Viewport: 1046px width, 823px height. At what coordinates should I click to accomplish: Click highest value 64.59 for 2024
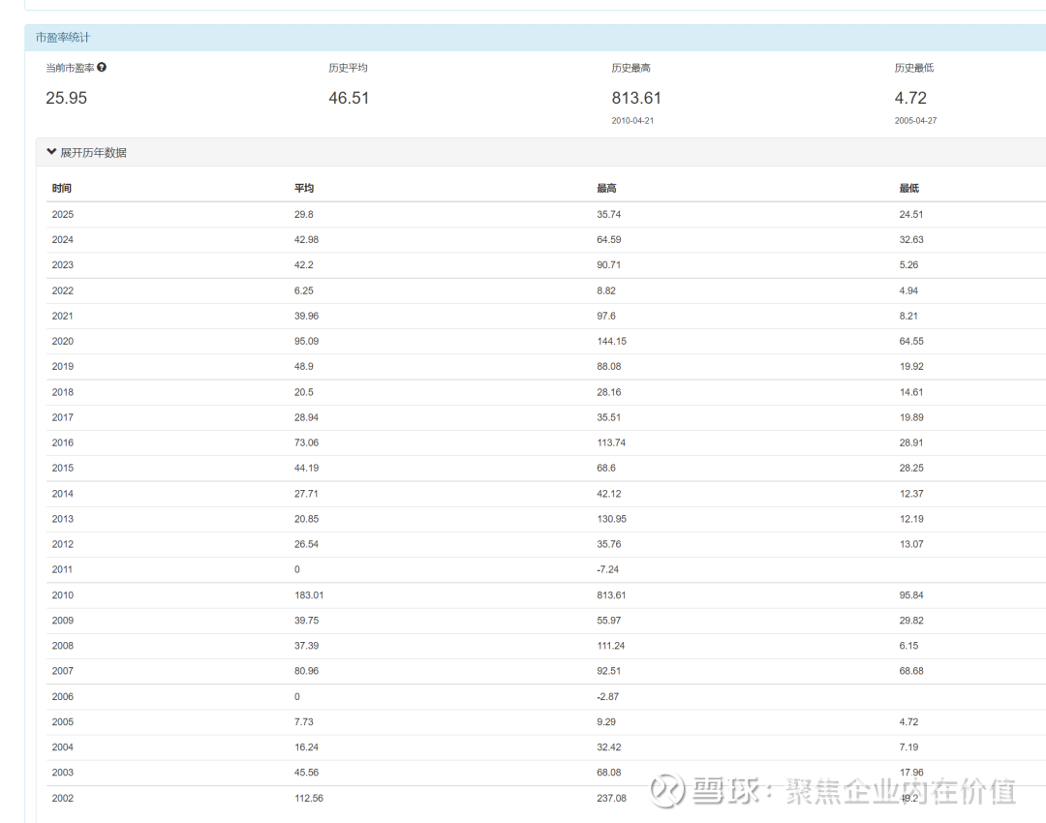pos(609,239)
